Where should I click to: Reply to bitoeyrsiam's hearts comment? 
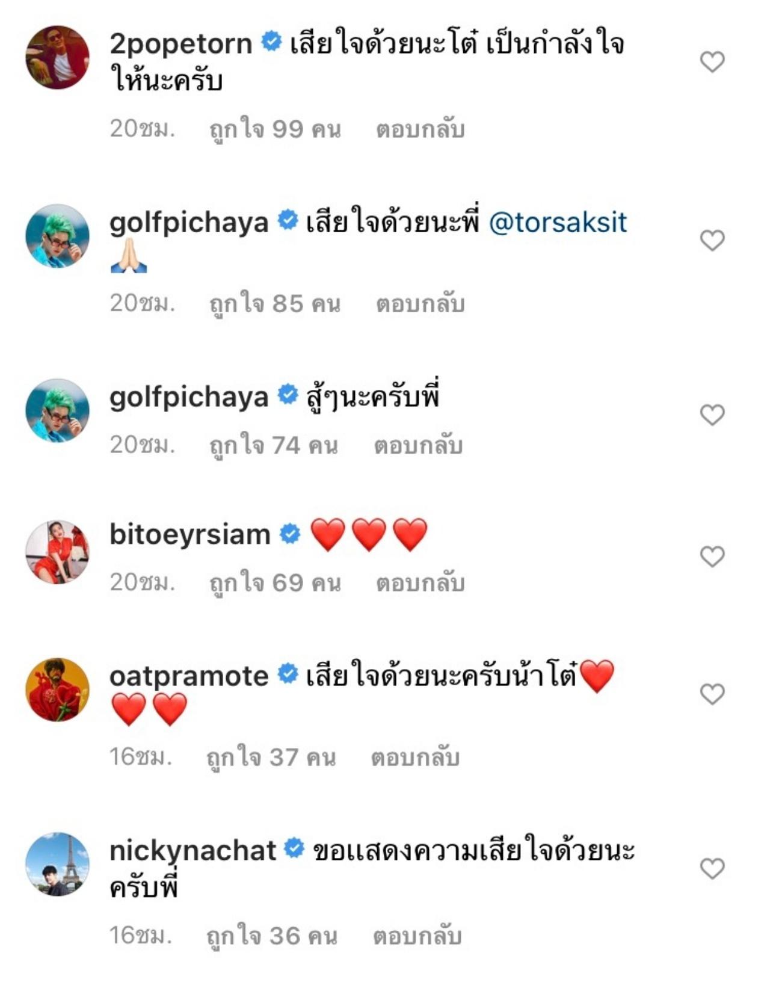point(420,582)
